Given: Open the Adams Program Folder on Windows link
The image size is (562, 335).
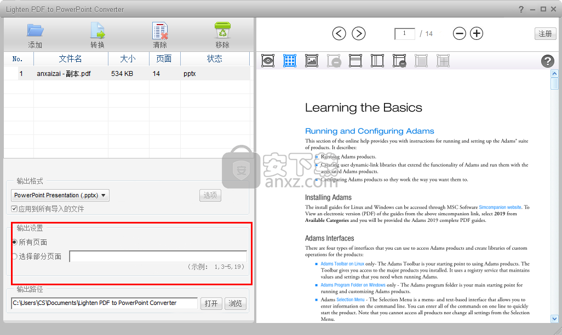Looking at the screenshot, I should pos(353,285).
